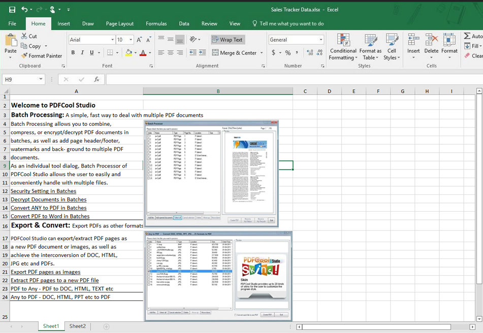
Task: Decrease the cell indent
Action: 193,53
